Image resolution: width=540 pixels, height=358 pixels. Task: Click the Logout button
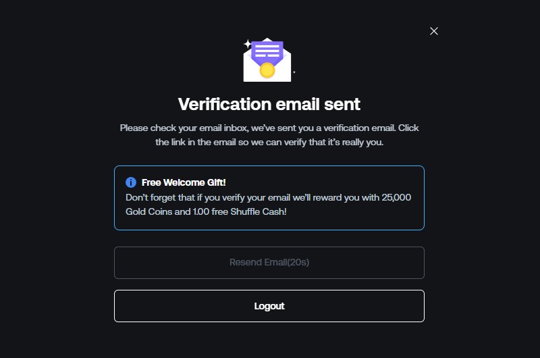click(x=269, y=306)
